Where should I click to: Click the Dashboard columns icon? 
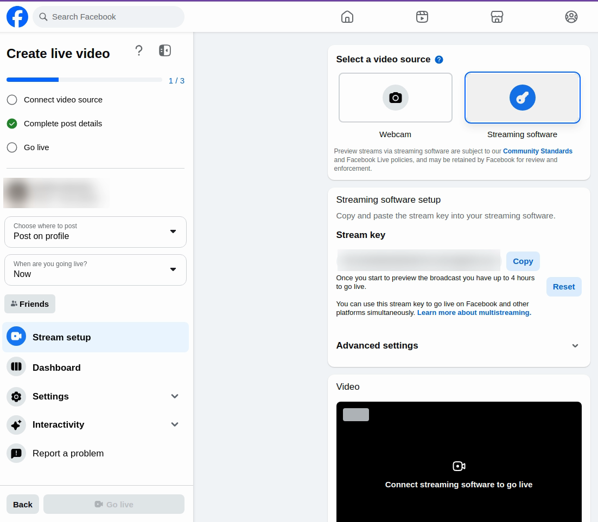click(x=16, y=366)
